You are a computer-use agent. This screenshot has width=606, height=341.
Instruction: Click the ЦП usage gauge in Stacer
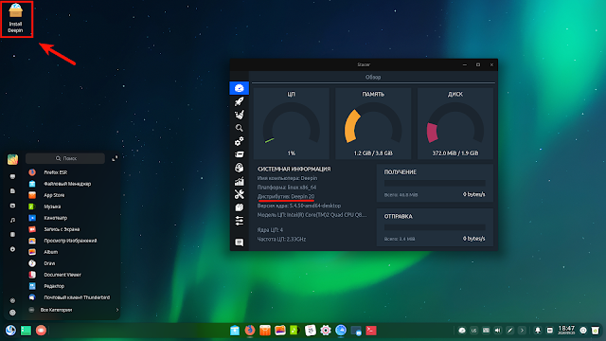point(292,123)
